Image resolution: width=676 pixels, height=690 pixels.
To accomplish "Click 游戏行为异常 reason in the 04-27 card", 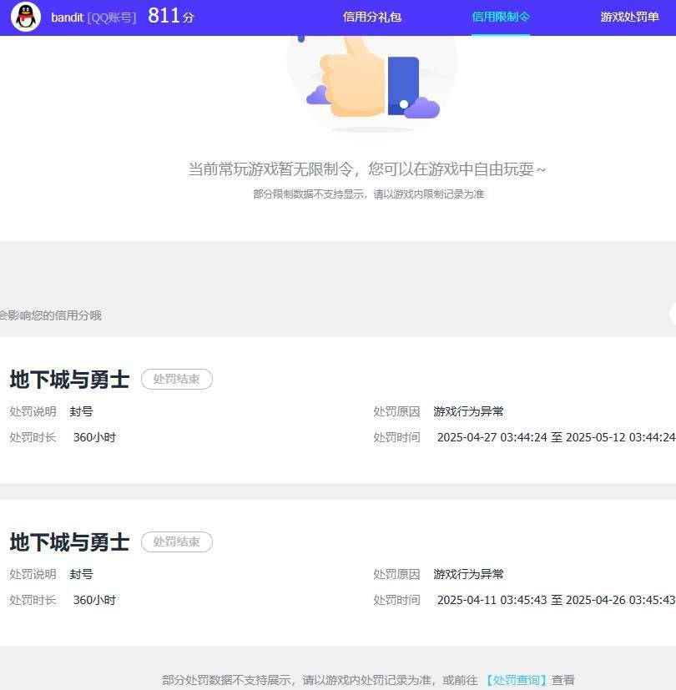I will pyautogui.click(x=468, y=411).
